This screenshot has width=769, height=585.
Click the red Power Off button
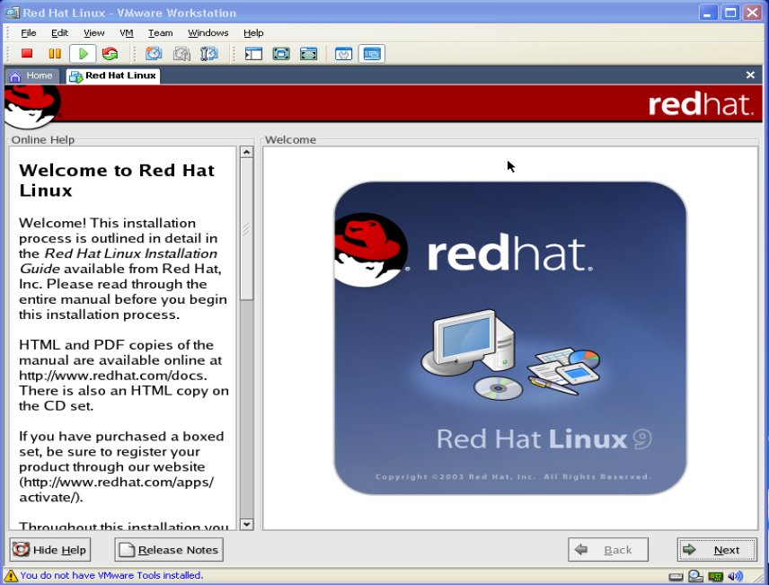tap(27, 54)
